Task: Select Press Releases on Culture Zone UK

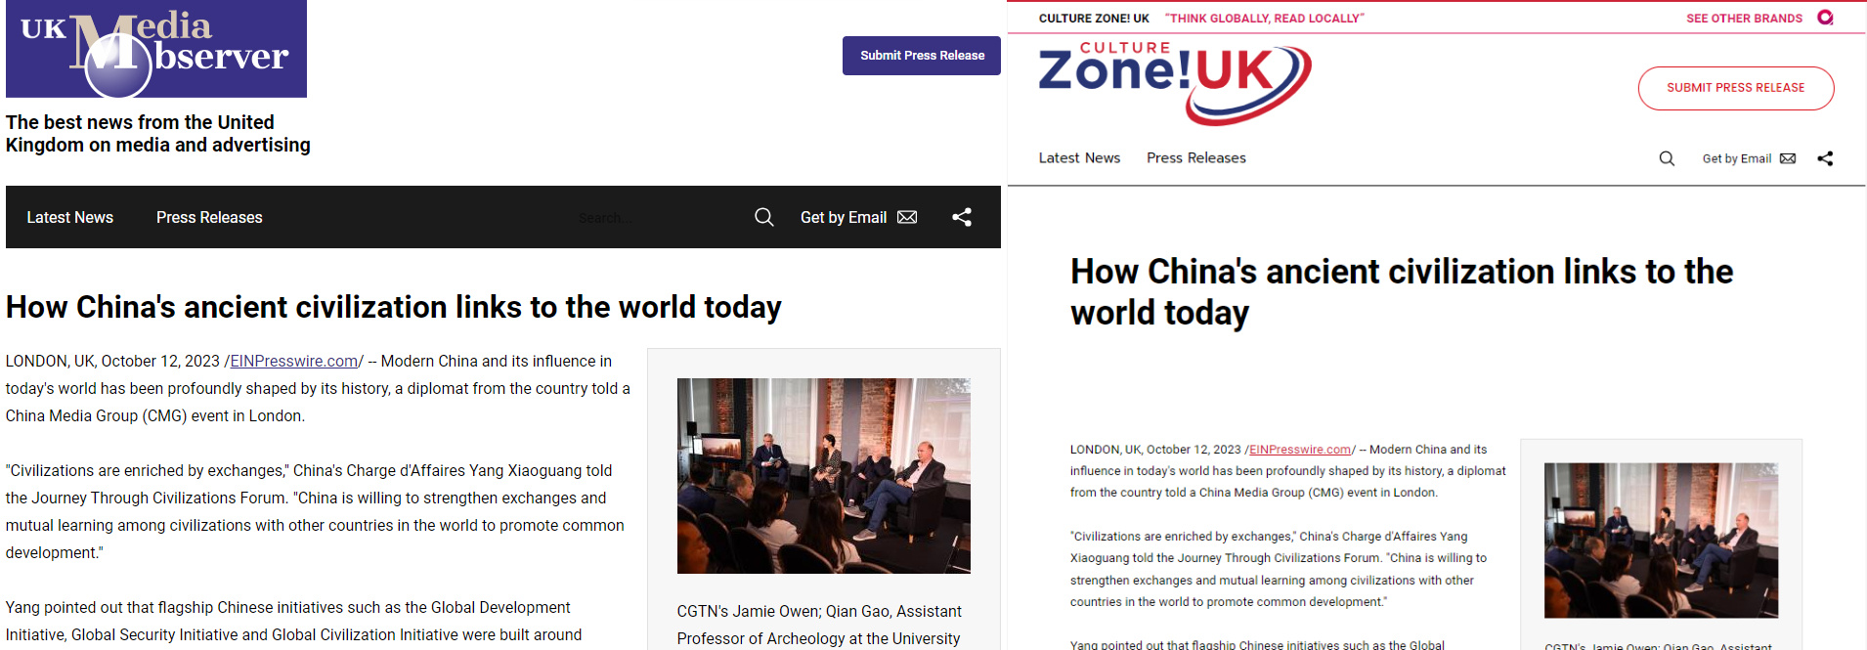Action: tap(1195, 158)
